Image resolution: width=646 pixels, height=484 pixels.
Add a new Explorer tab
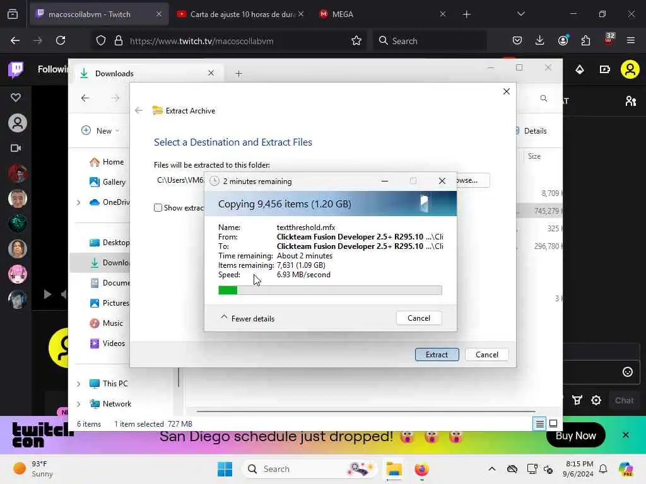(238, 74)
